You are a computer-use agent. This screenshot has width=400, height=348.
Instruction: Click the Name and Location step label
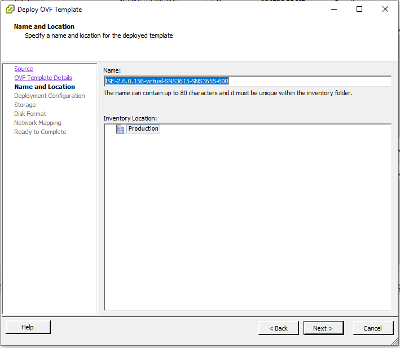45,87
